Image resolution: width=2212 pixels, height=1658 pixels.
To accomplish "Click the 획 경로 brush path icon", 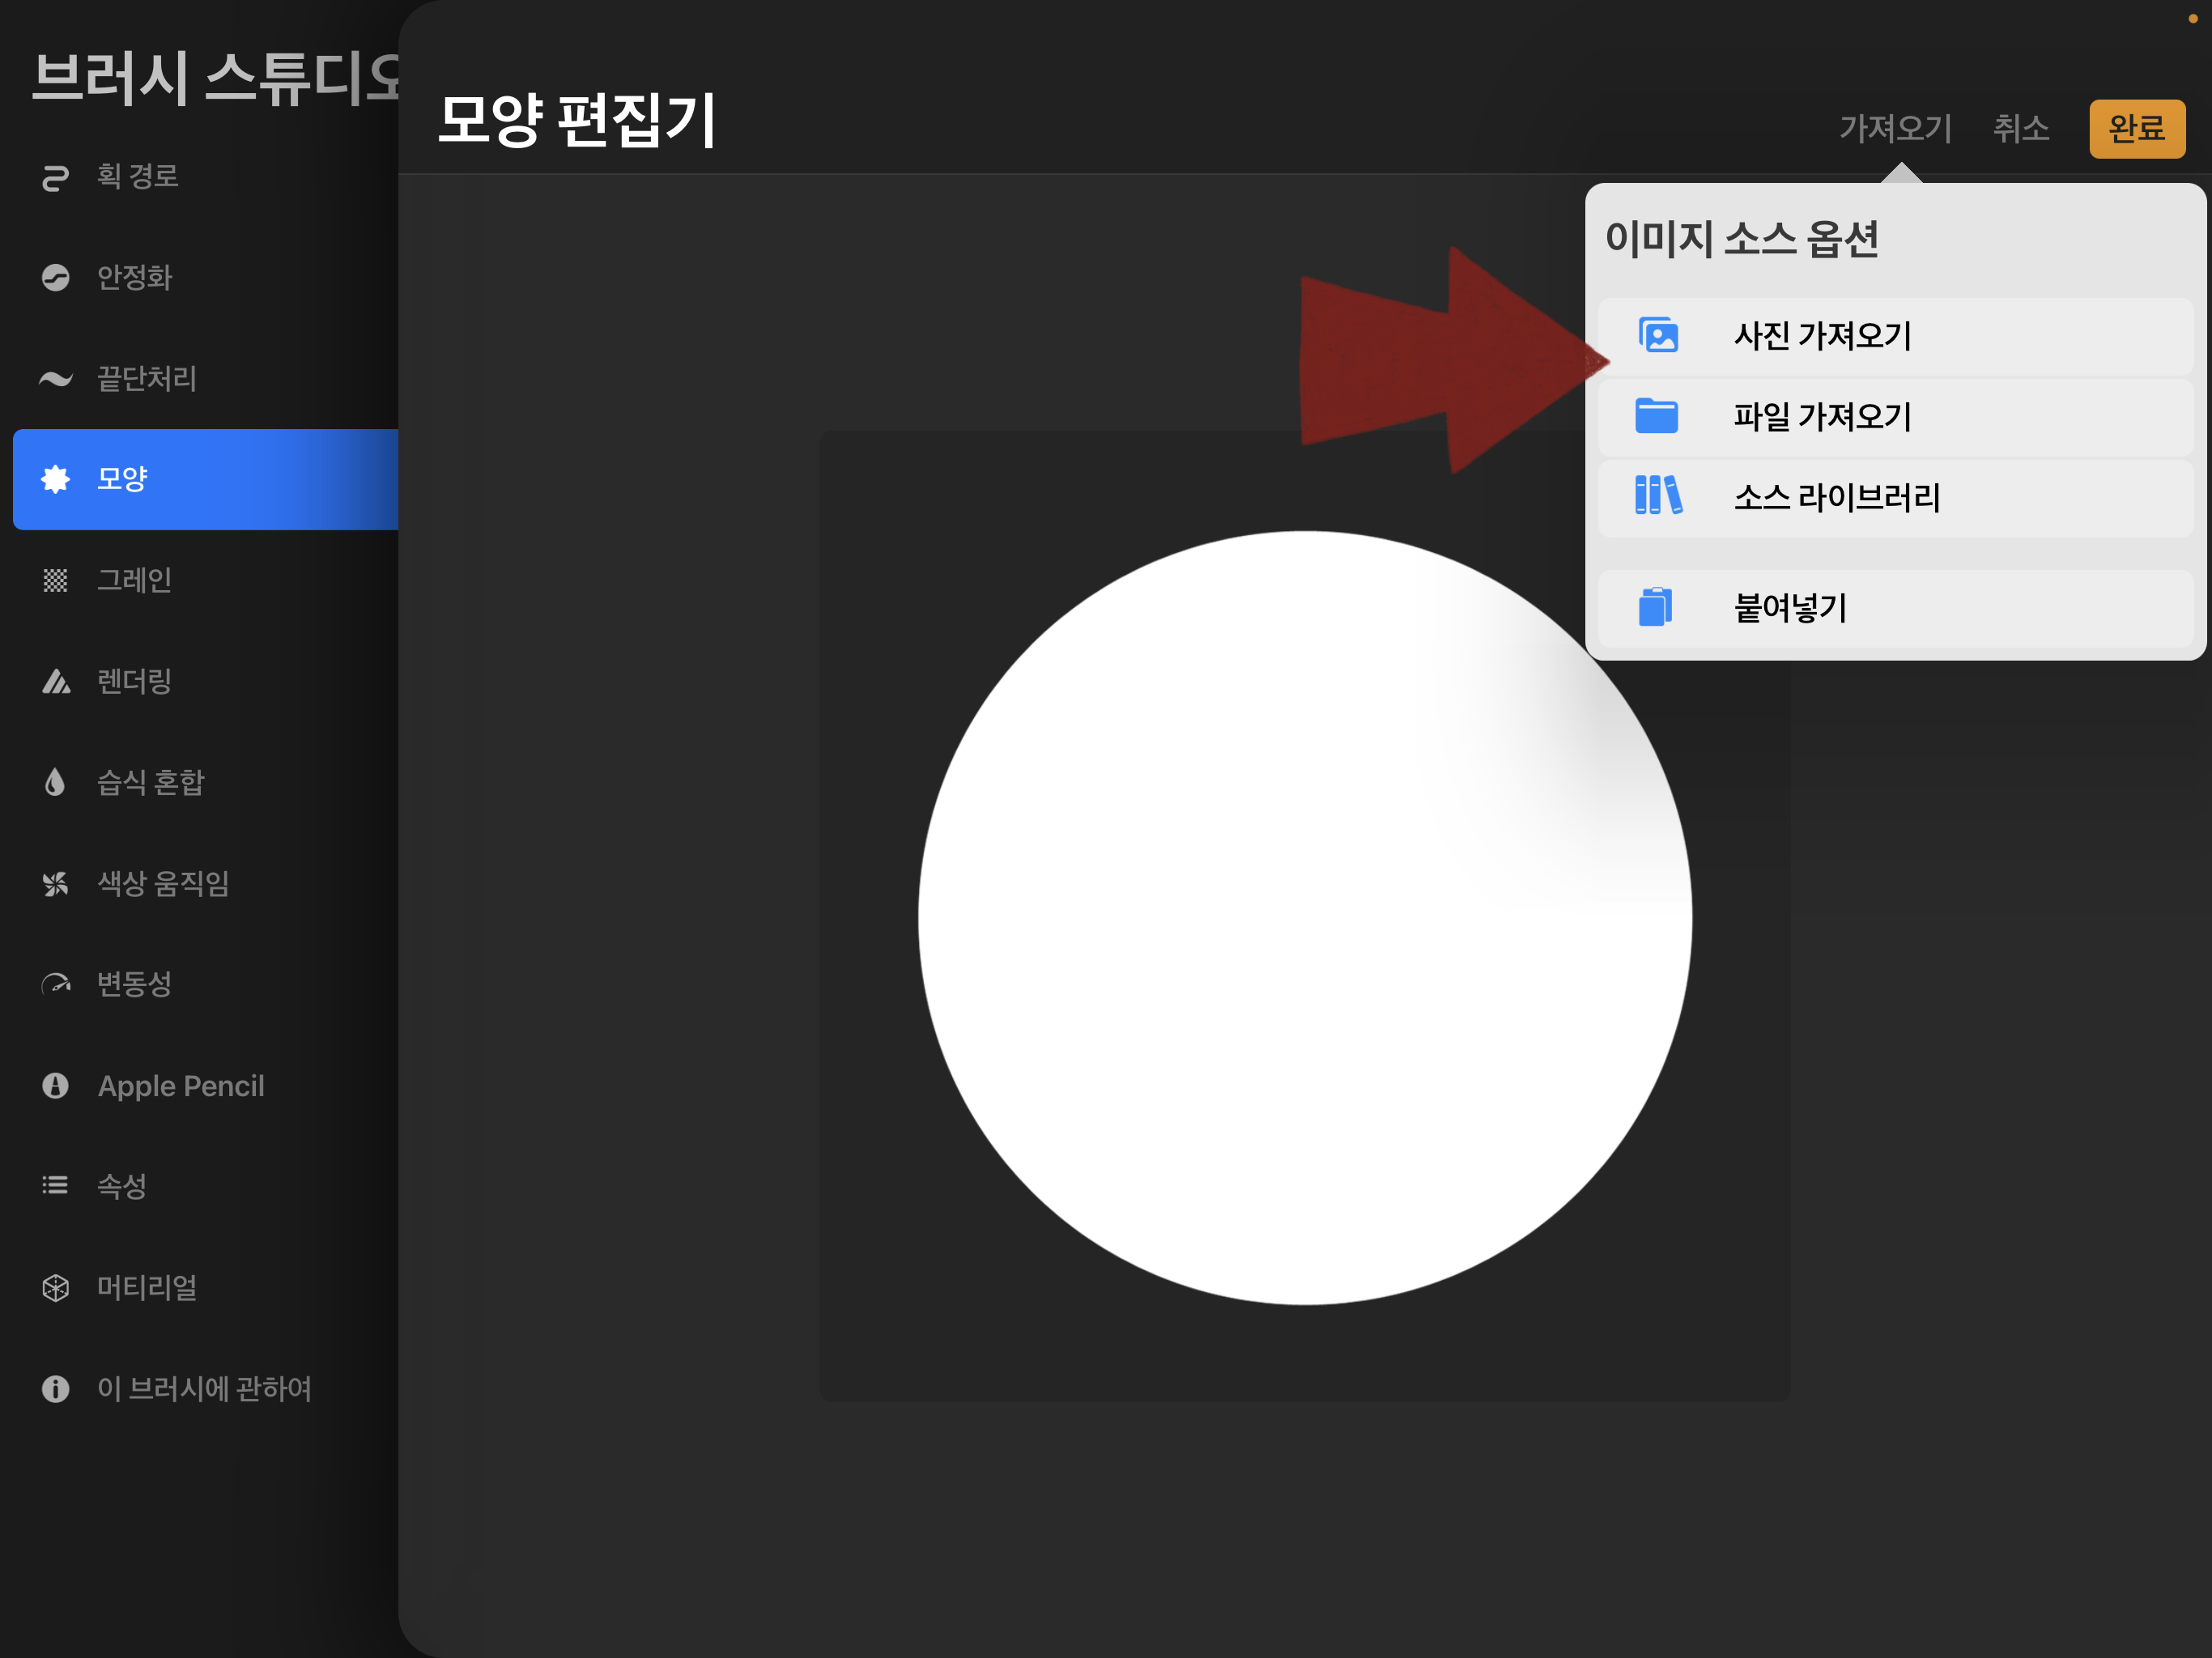I will pos(49,174).
